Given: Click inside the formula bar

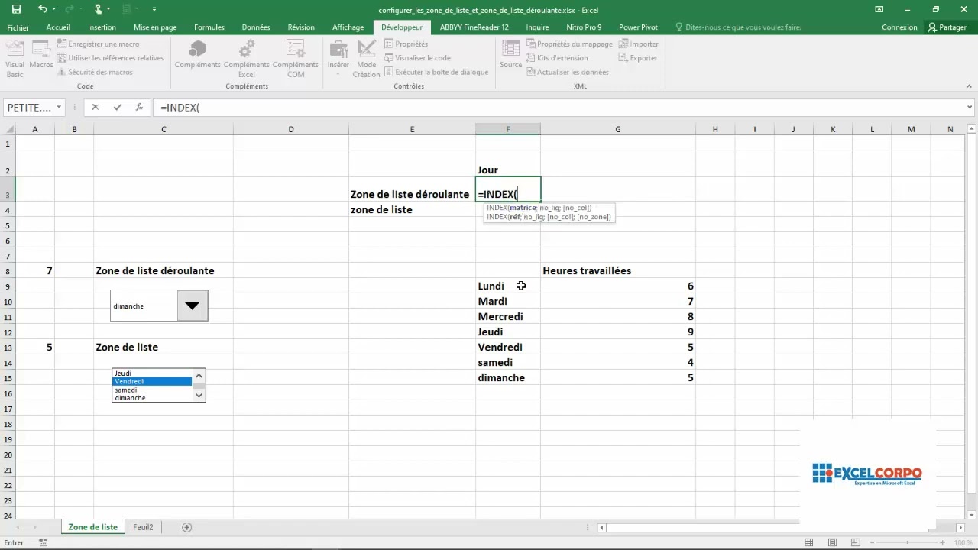Looking at the screenshot, I should tap(558, 108).
